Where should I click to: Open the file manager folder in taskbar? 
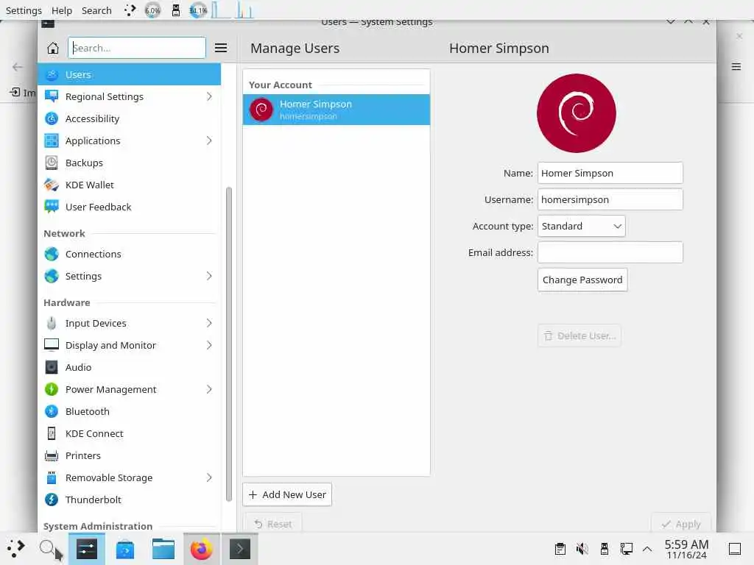point(163,549)
